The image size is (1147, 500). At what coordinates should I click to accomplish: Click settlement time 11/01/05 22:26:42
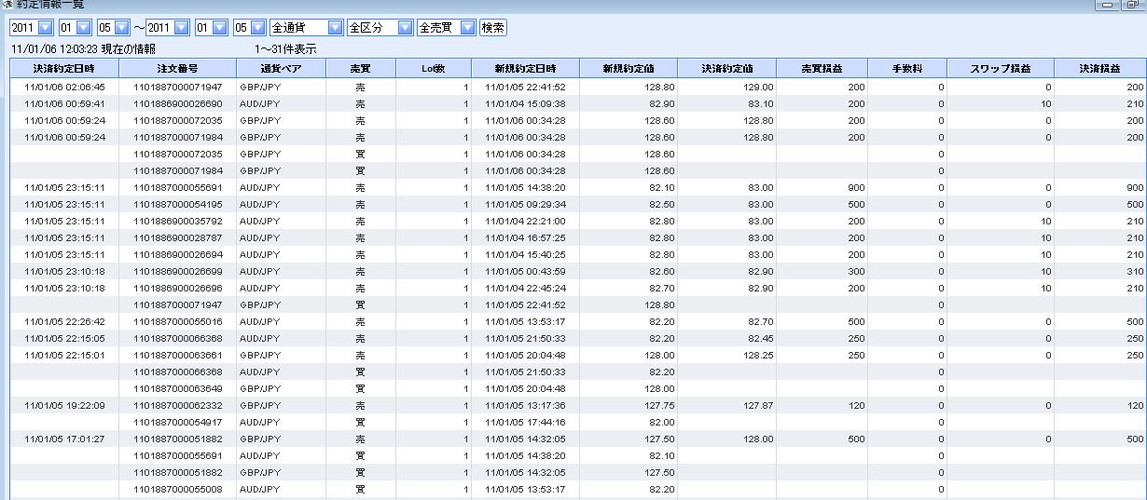coord(64,321)
